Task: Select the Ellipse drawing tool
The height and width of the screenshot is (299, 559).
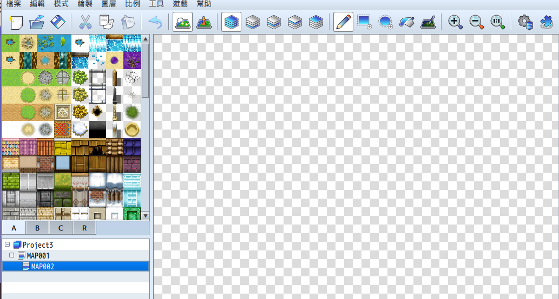Action: click(x=385, y=23)
